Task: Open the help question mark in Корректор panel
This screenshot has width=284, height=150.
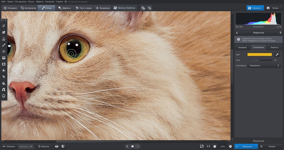Action: click(x=280, y=33)
